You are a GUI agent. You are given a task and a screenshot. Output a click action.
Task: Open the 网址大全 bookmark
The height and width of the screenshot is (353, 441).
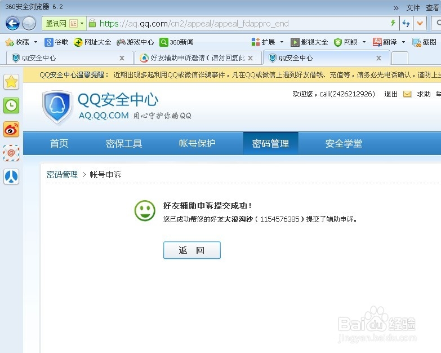pyautogui.click(x=92, y=42)
